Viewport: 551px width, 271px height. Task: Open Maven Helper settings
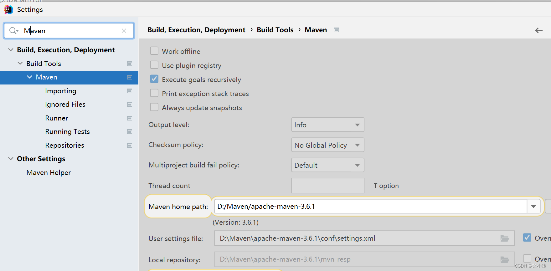[x=49, y=173]
